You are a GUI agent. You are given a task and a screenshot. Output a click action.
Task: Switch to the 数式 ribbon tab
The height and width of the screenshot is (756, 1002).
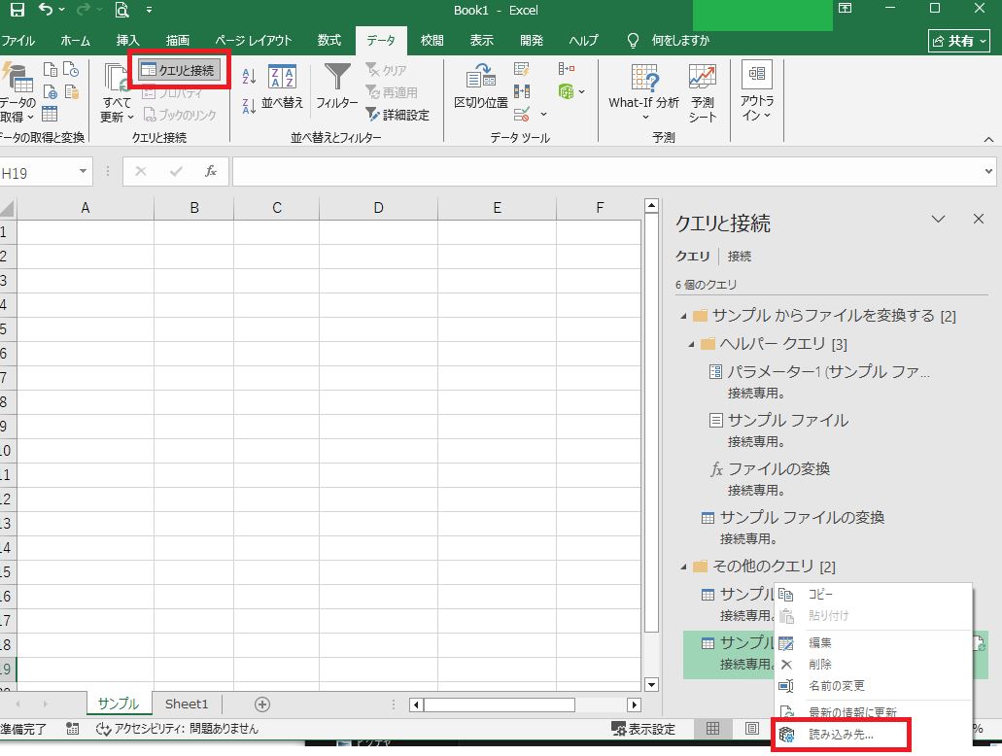(328, 41)
